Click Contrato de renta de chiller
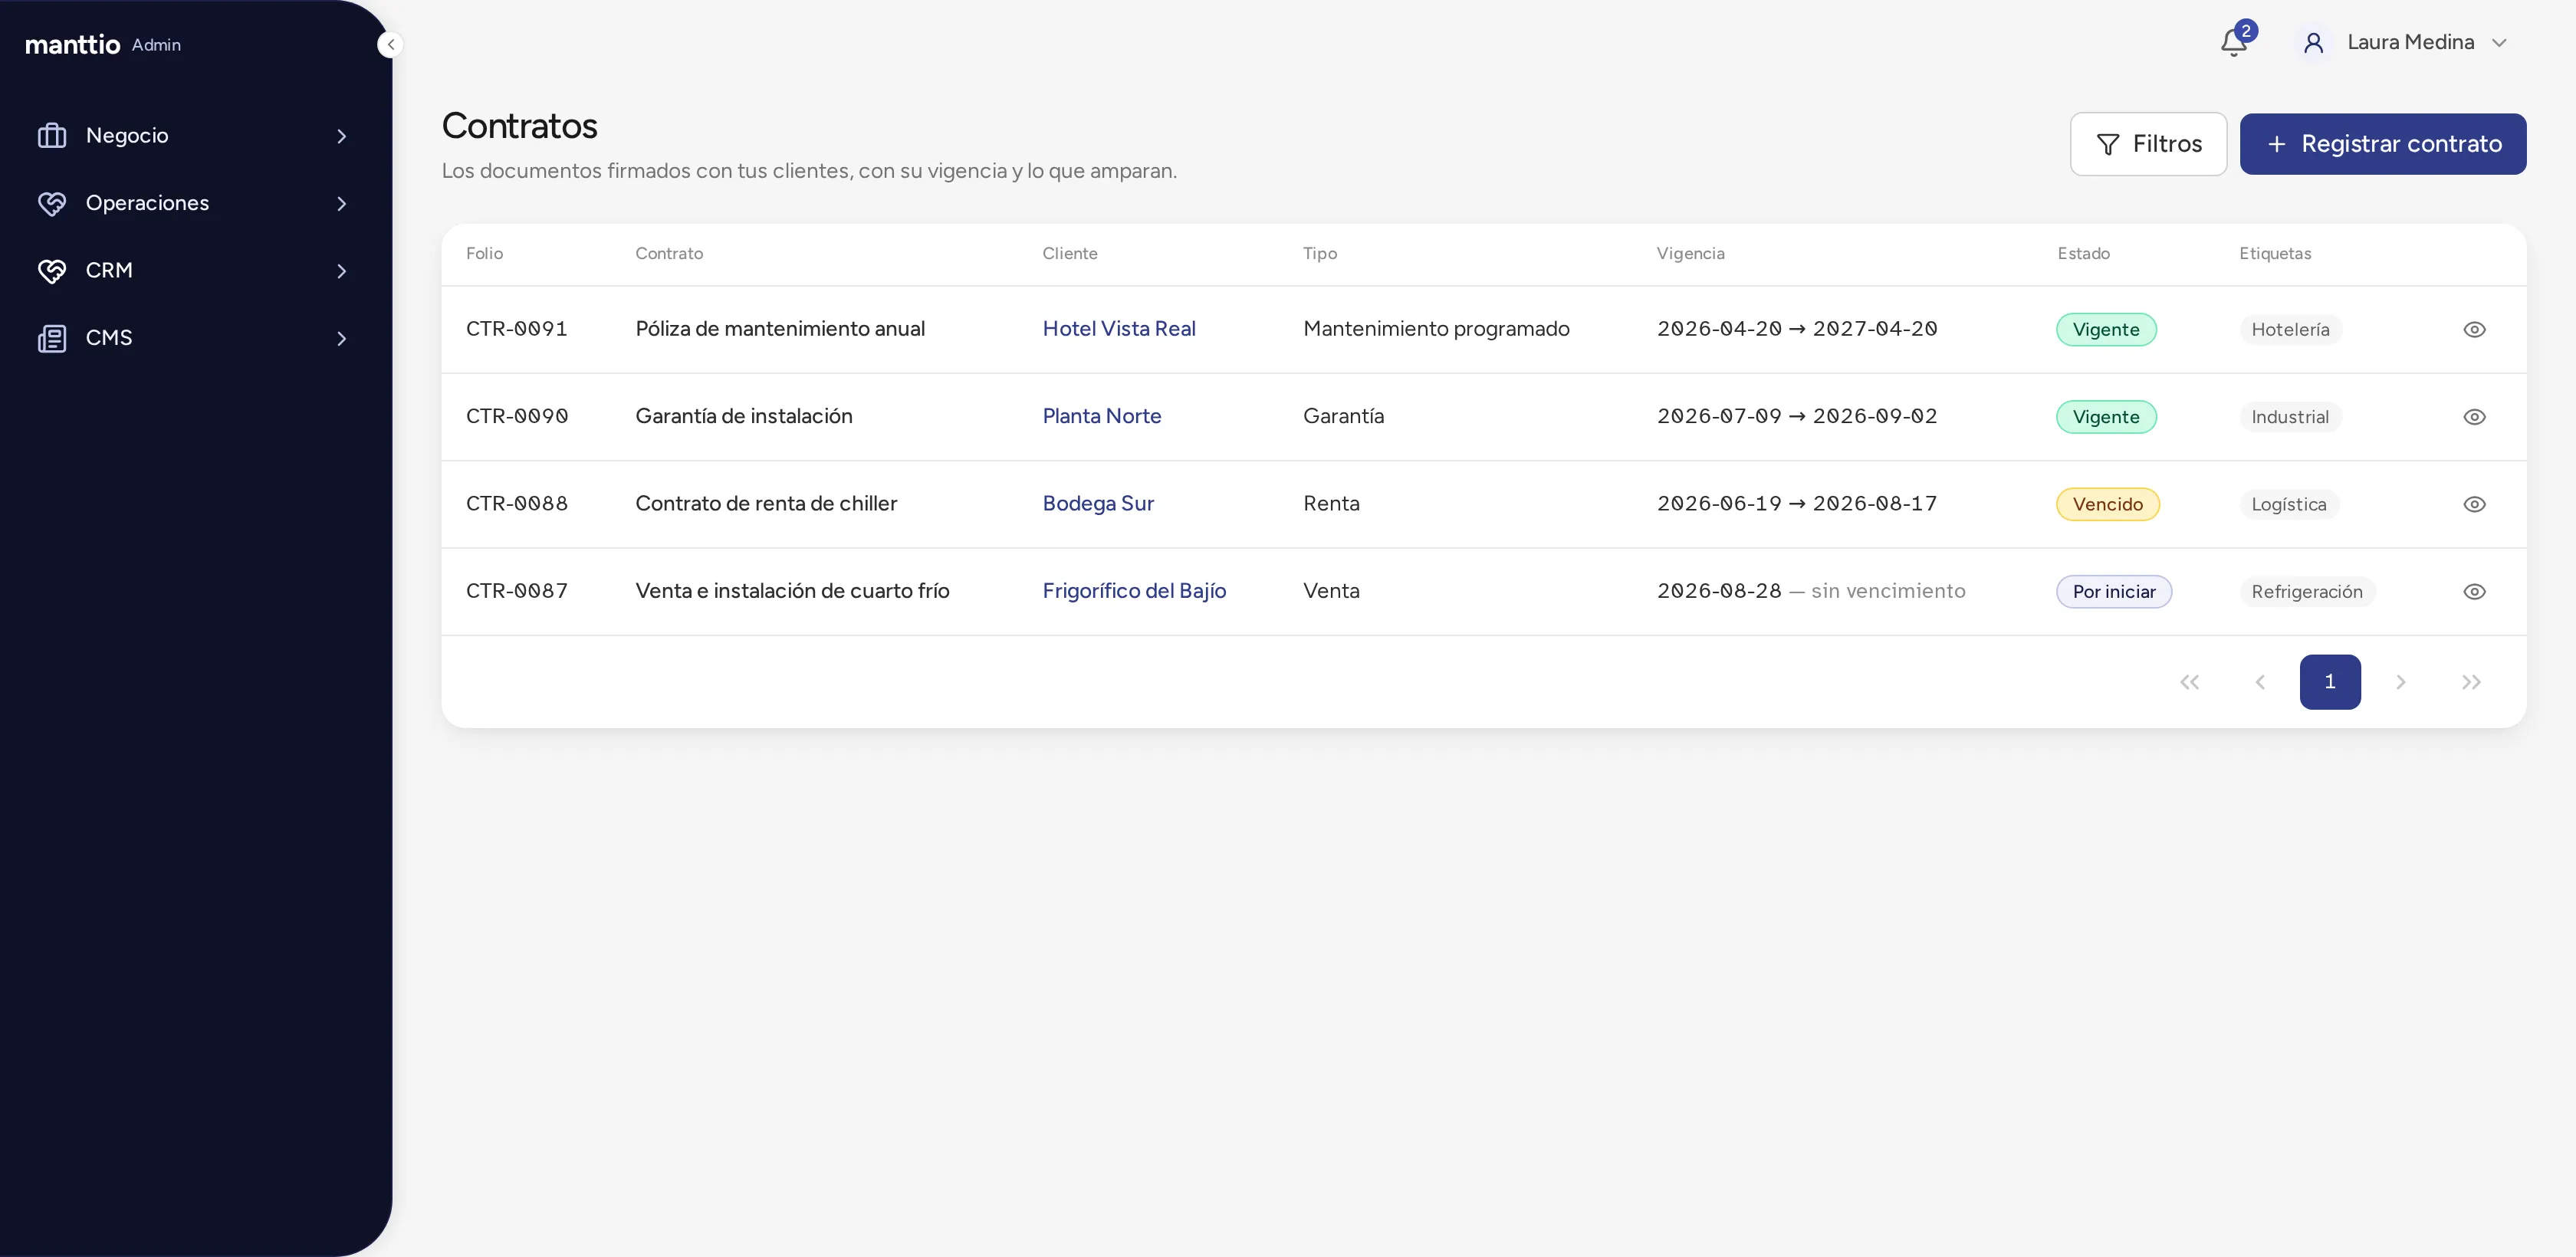Screen dimensions: 2576x1257 coord(766,504)
